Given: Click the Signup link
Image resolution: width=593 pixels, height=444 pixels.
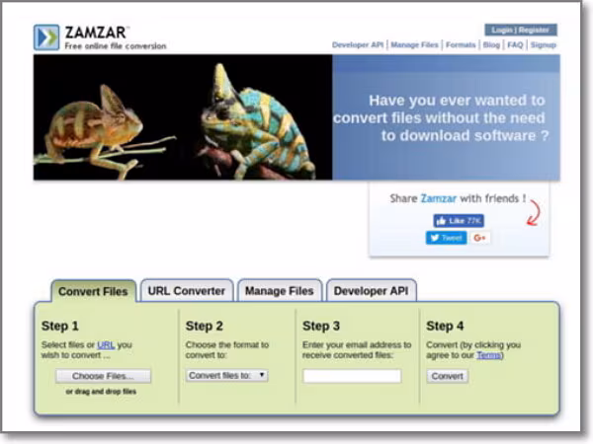Looking at the screenshot, I should (x=543, y=45).
